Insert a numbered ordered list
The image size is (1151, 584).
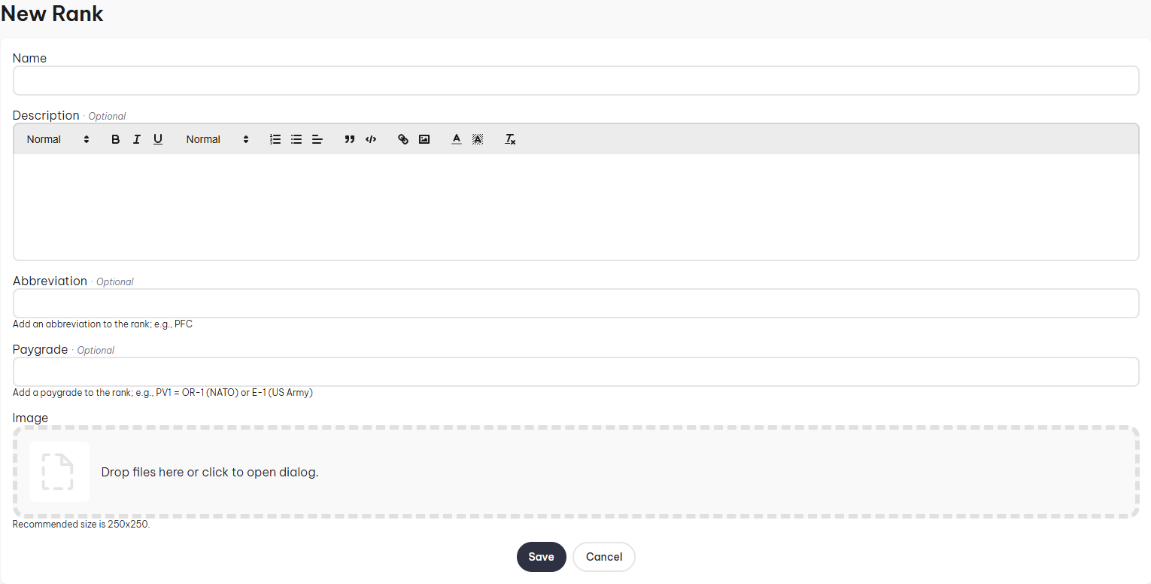[x=275, y=139]
